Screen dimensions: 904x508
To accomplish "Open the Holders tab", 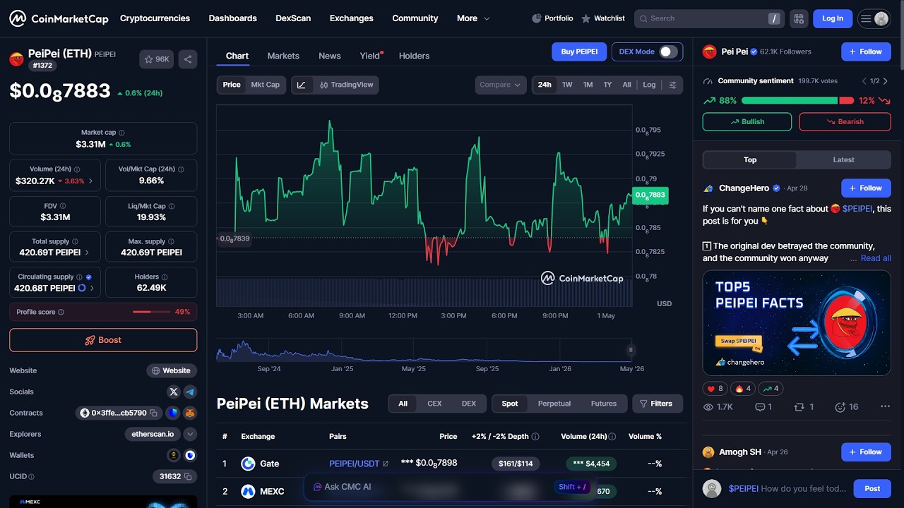I will click(414, 56).
